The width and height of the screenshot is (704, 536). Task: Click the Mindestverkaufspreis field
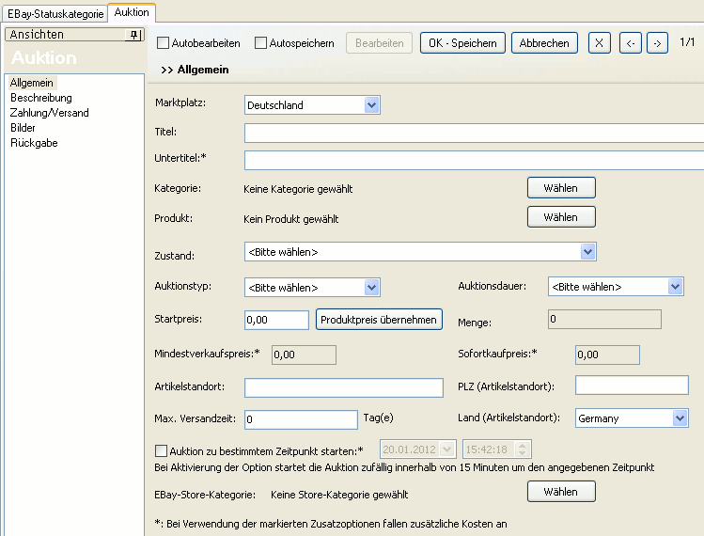pyautogui.click(x=304, y=355)
